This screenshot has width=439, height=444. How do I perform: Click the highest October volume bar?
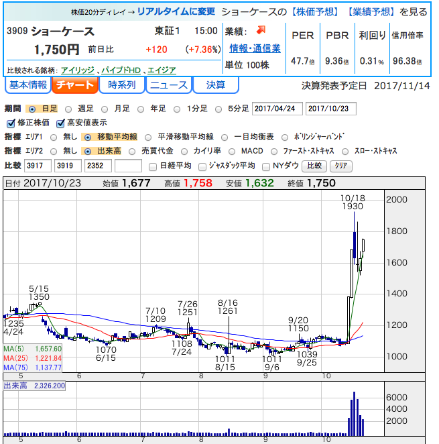click(354, 414)
